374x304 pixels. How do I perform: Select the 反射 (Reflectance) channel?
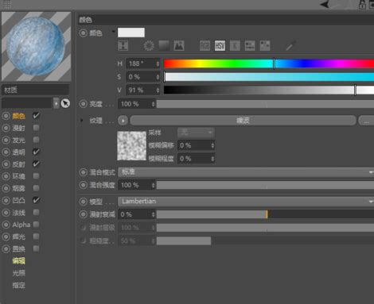19,164
